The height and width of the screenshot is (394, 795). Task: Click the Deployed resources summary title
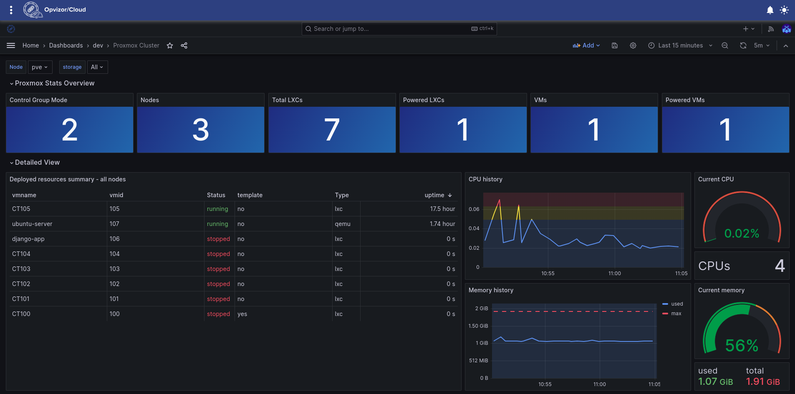coord(68,179)
